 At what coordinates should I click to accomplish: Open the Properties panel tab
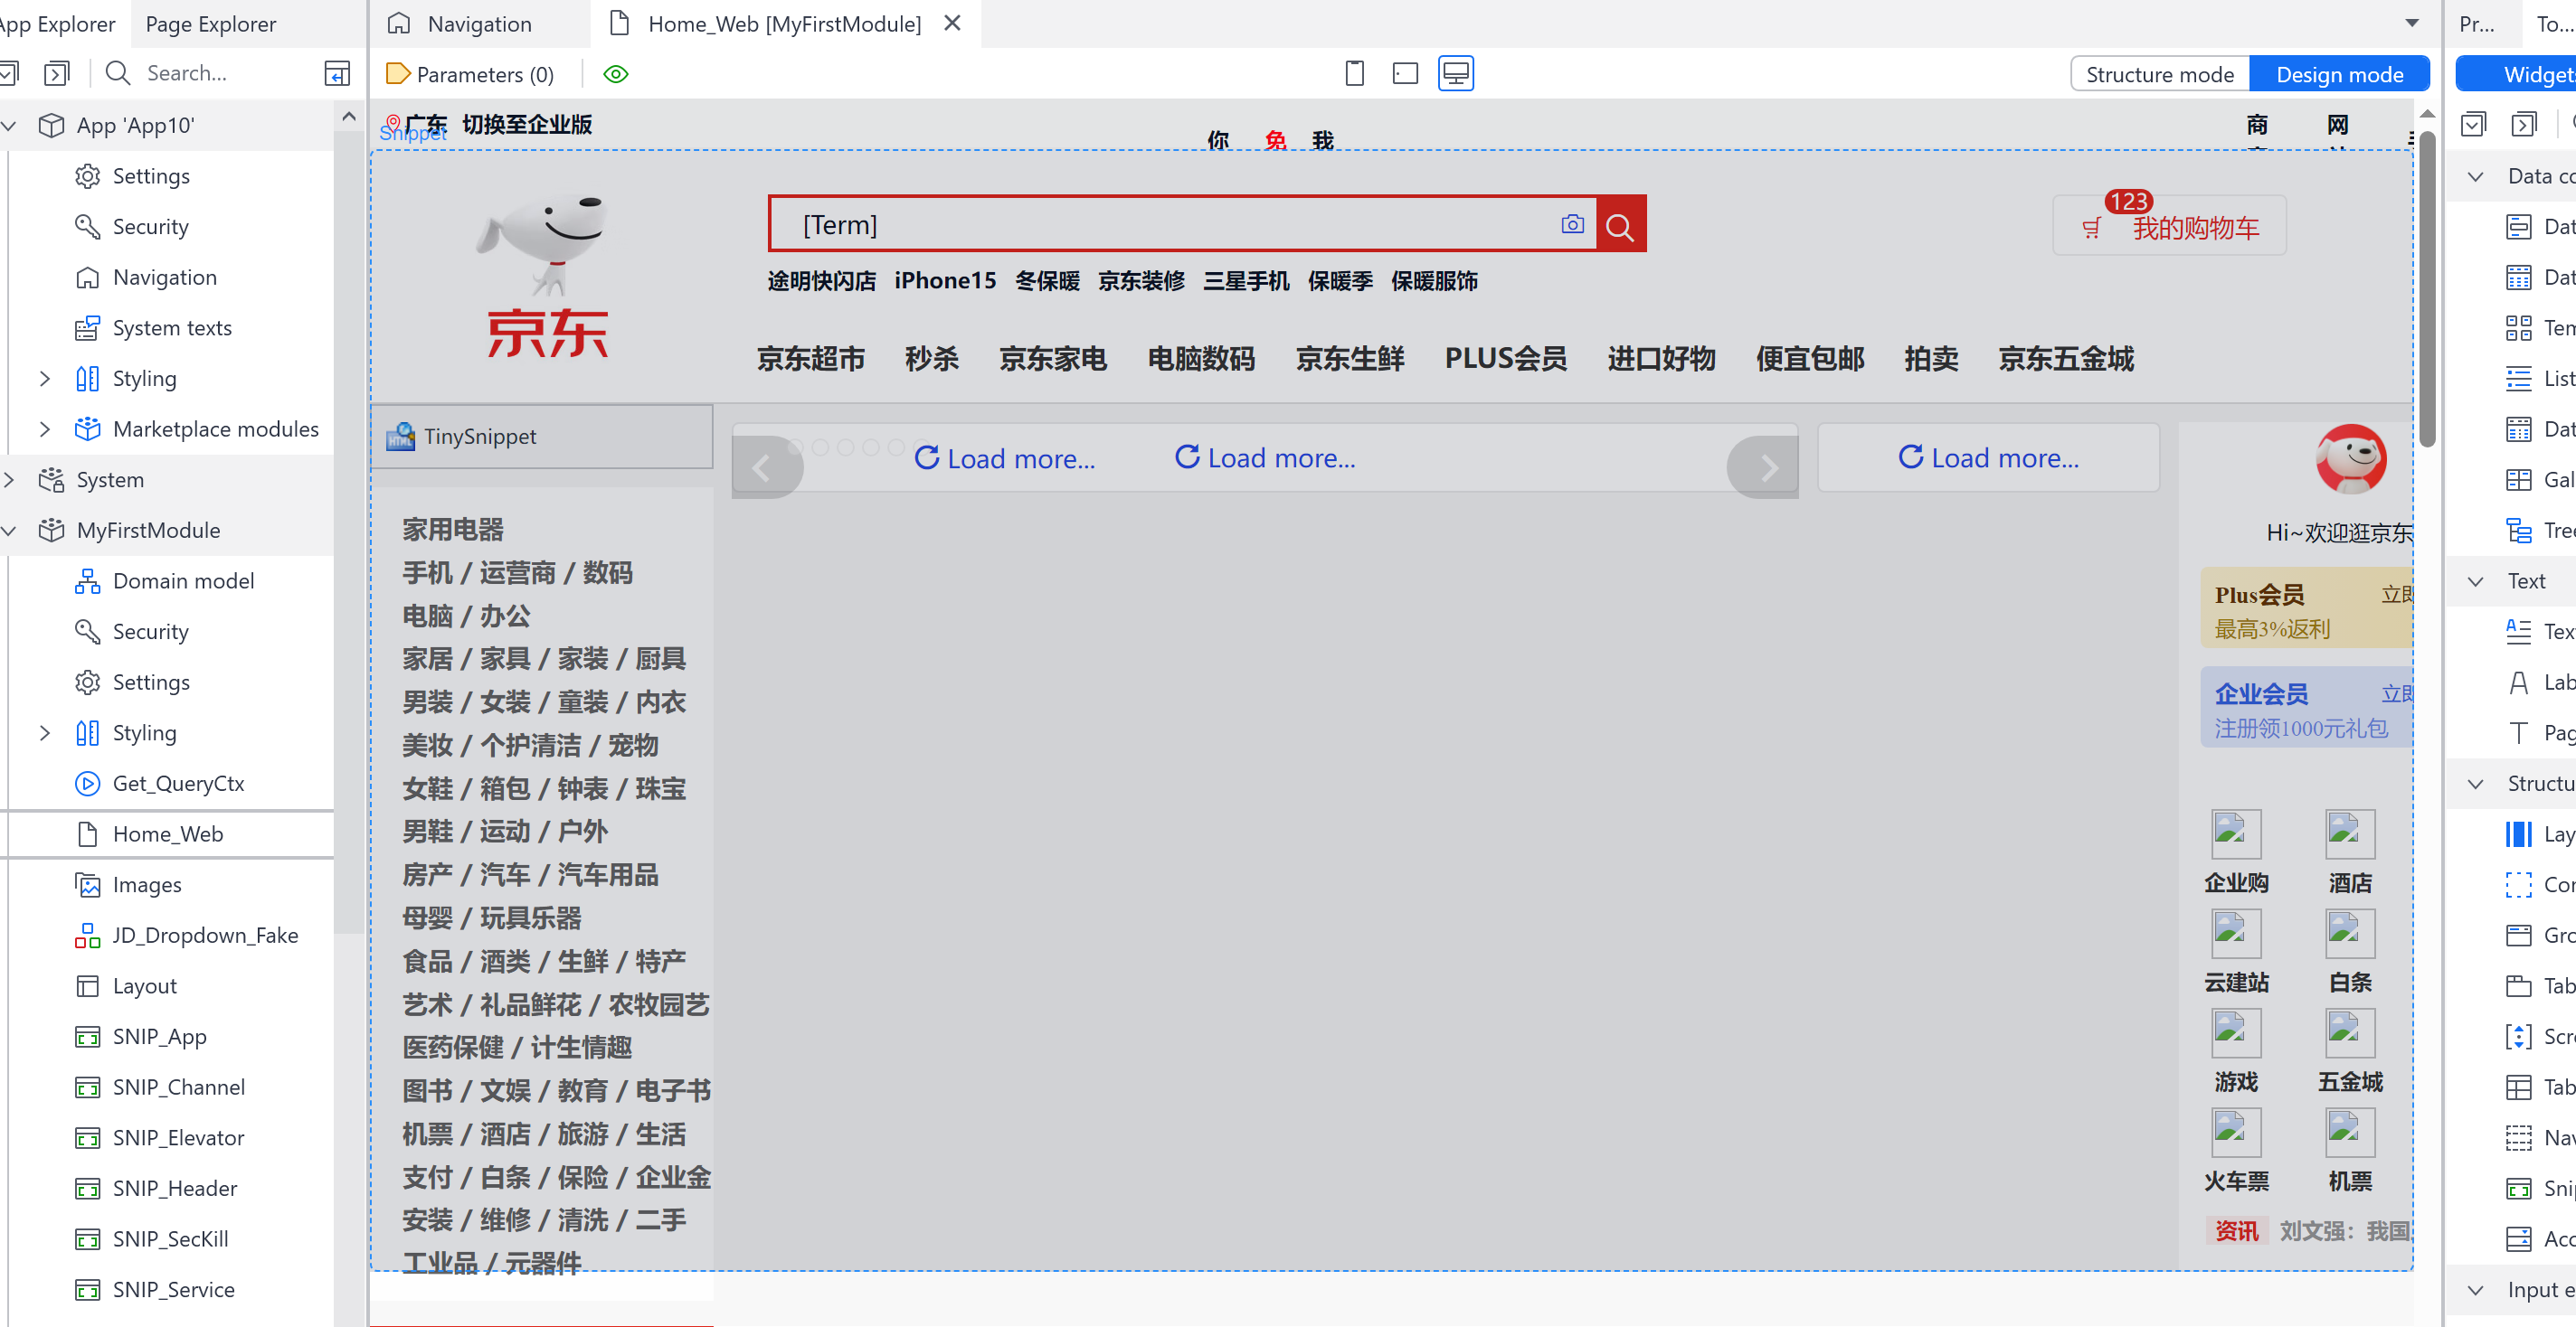click(x=2478, y=23)
